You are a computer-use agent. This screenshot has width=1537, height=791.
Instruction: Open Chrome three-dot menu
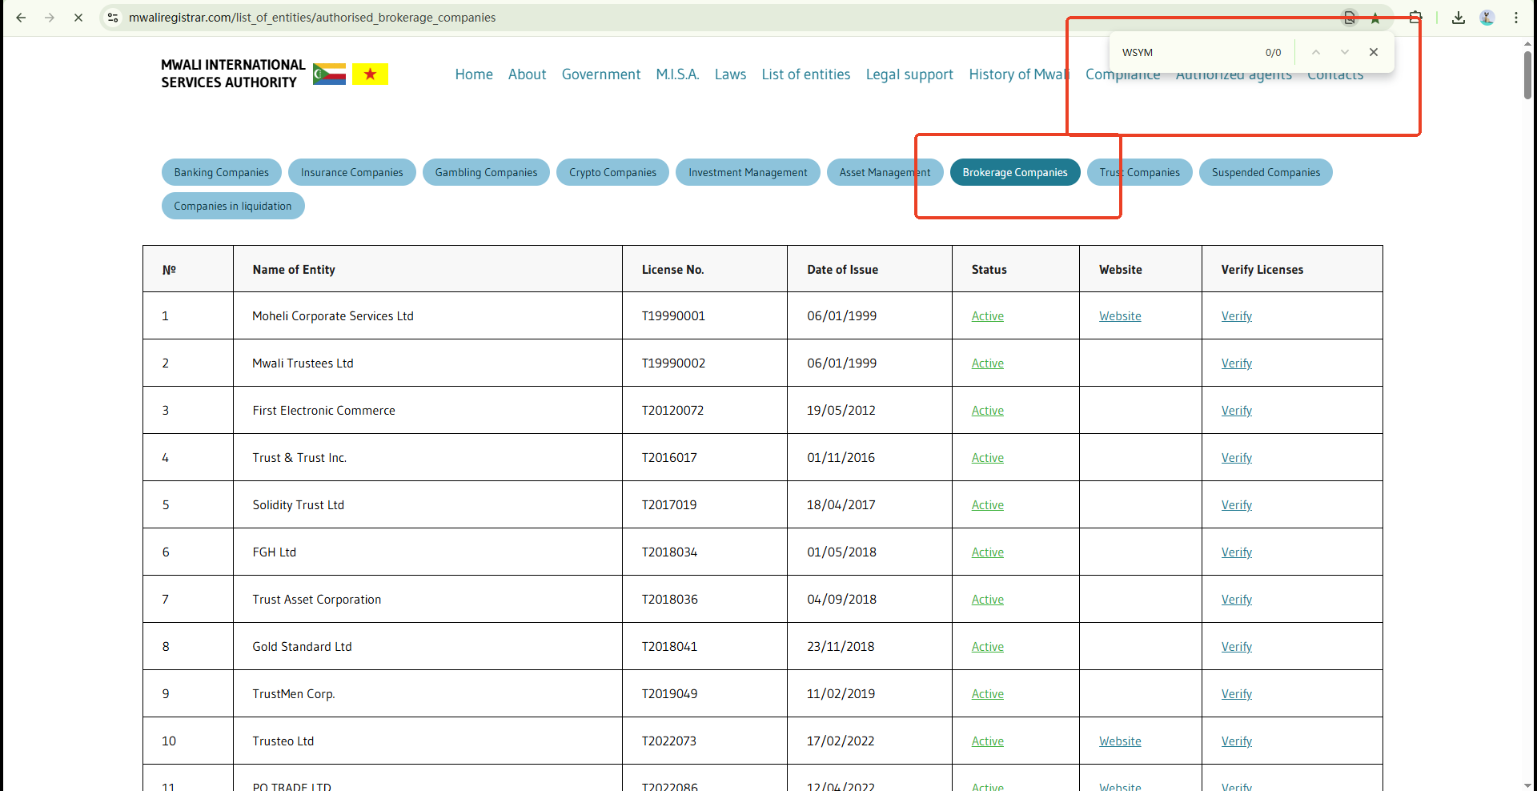point(1516,18)
